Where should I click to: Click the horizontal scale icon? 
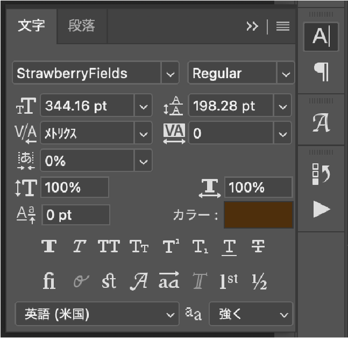(210, 188)
